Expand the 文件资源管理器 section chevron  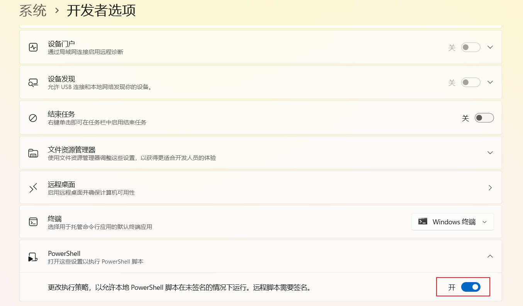tap(490, 153)
